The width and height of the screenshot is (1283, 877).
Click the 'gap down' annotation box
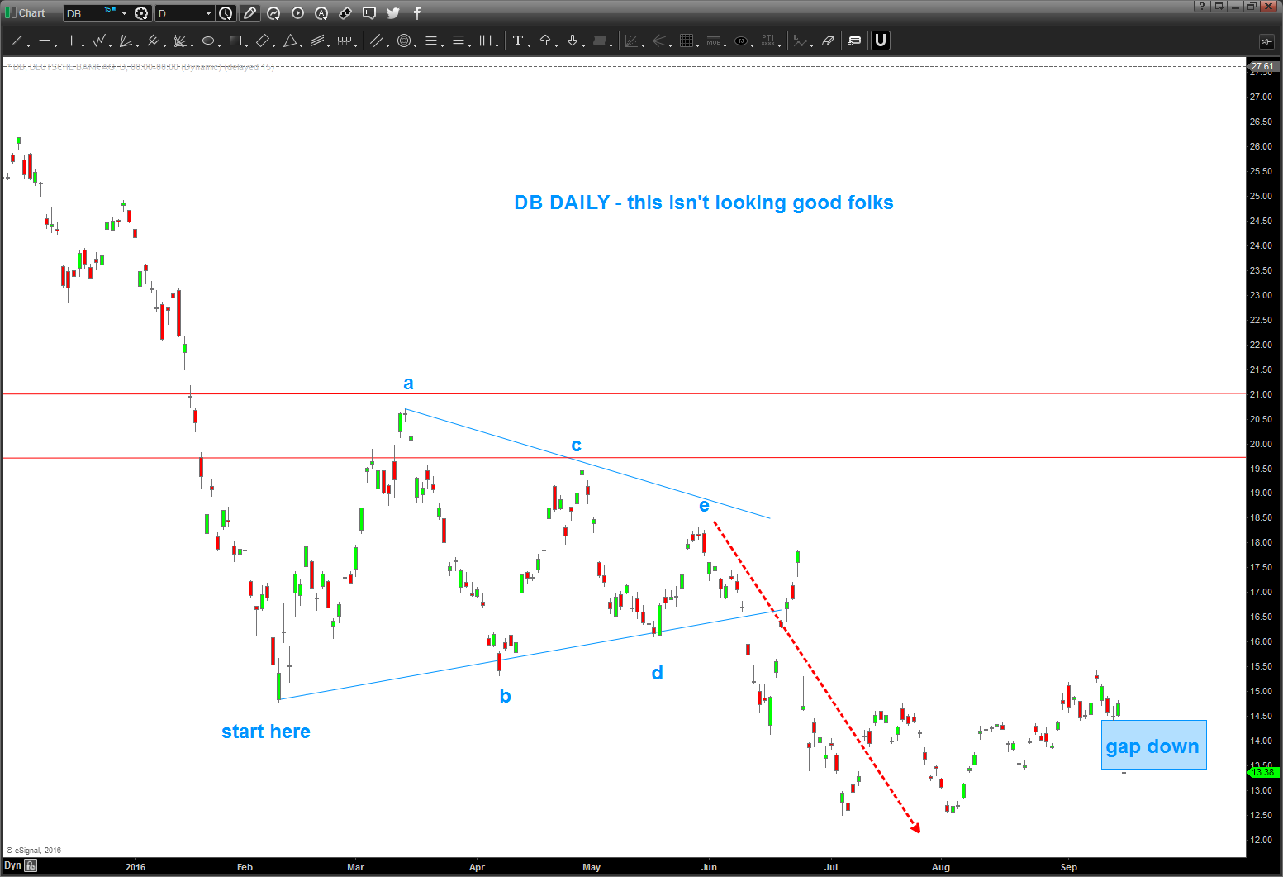[1153, 745]
